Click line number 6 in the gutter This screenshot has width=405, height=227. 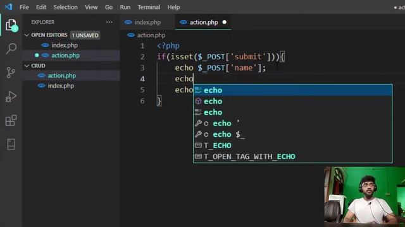pos(142,101)
